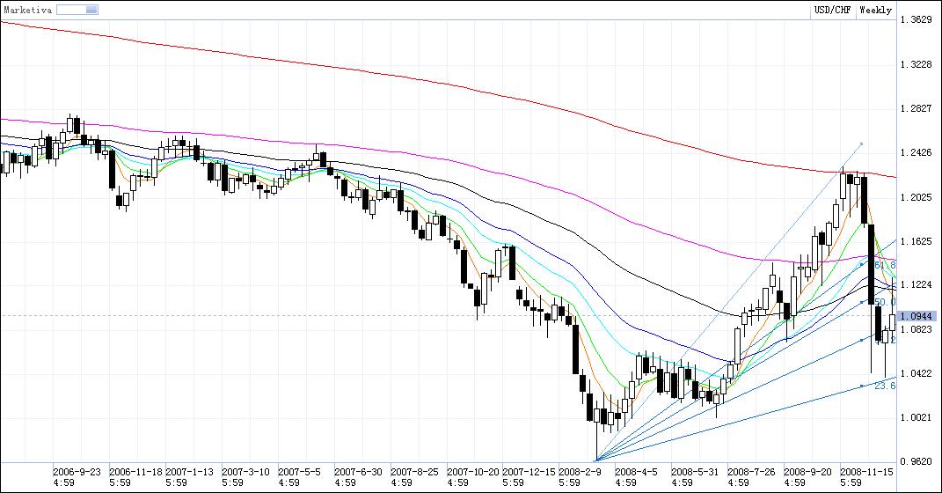Image resolution: width=942 pixels, height=493 pixels.
Task: Click the 1.3228 price axis label
Action: point(916,64)
